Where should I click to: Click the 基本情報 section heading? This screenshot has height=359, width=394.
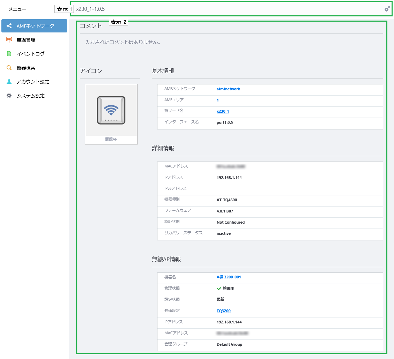pos(163,71)
